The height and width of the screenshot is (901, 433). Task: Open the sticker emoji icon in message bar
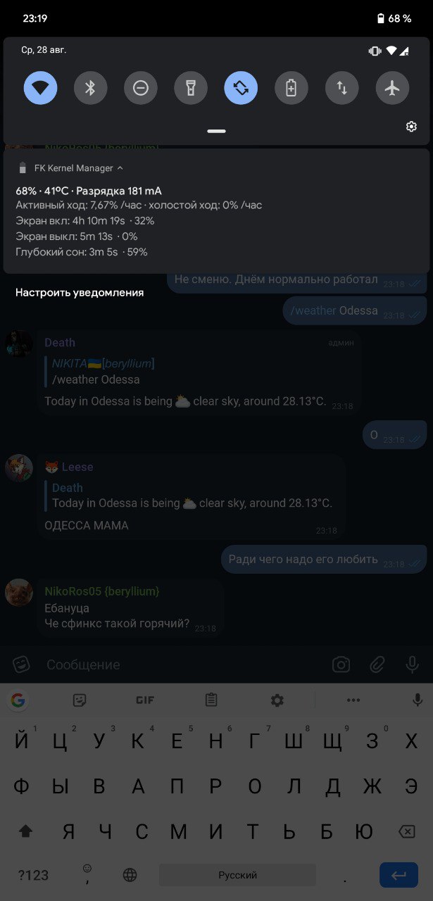click(x=22, y=664)
